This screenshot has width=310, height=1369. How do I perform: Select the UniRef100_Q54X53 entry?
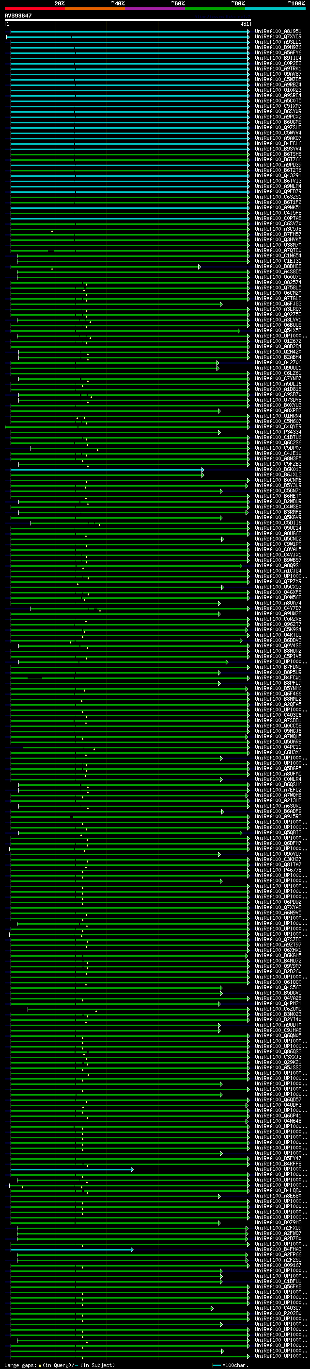click(278, 331)
